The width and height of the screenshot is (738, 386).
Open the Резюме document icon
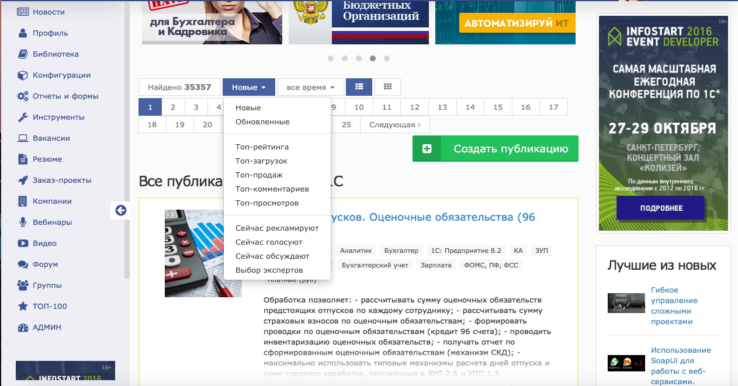coord(23,159)
